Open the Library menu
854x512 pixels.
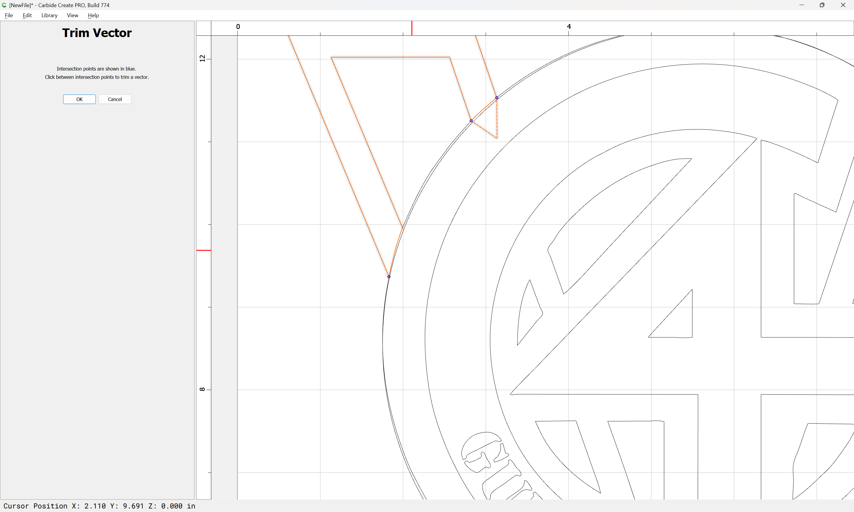(x=49, y=15)
